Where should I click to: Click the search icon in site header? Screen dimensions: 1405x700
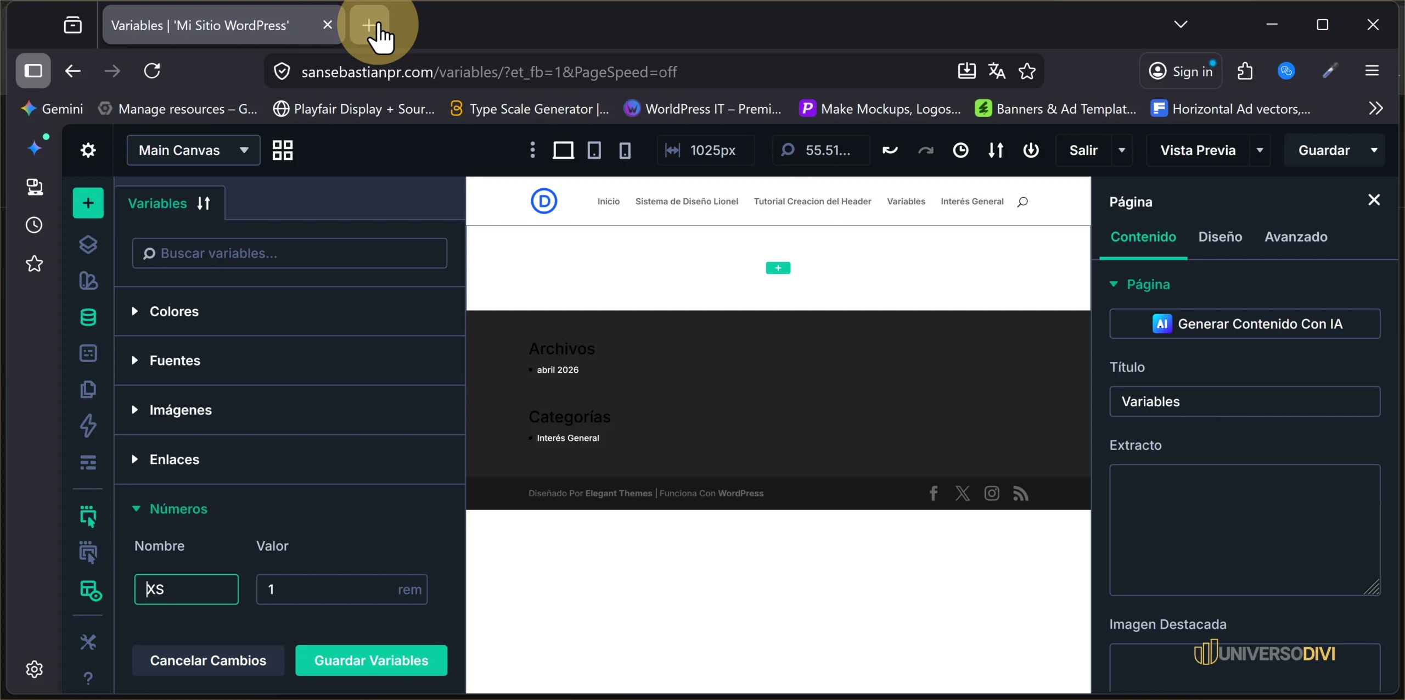click(1022, 202)
